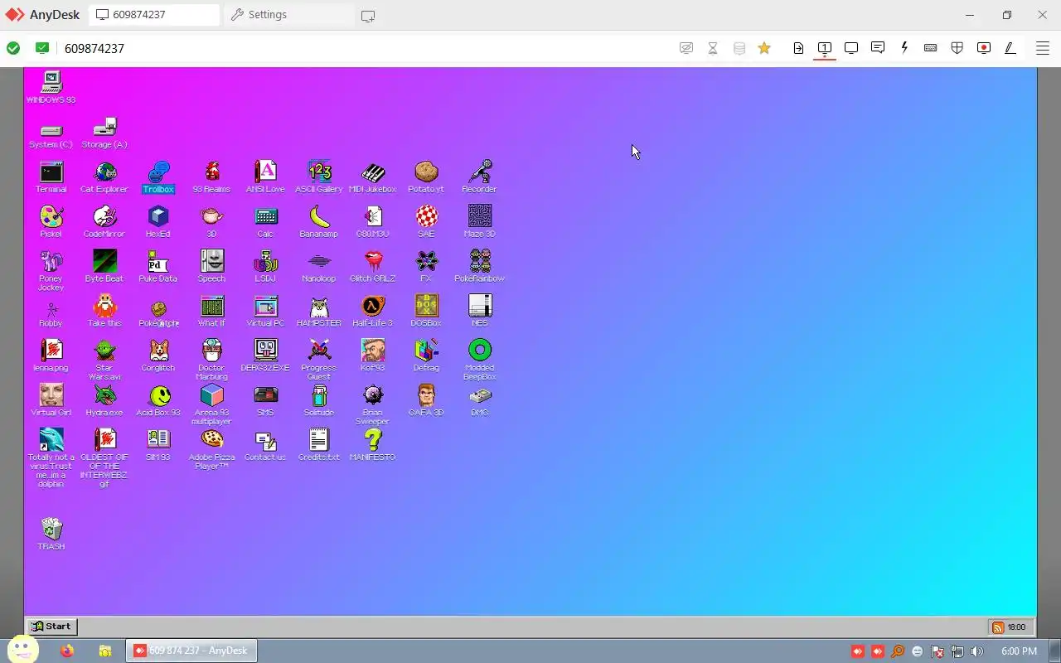Open AnyDesk display settings monitor icon
1061x663 pixels.
851,48
